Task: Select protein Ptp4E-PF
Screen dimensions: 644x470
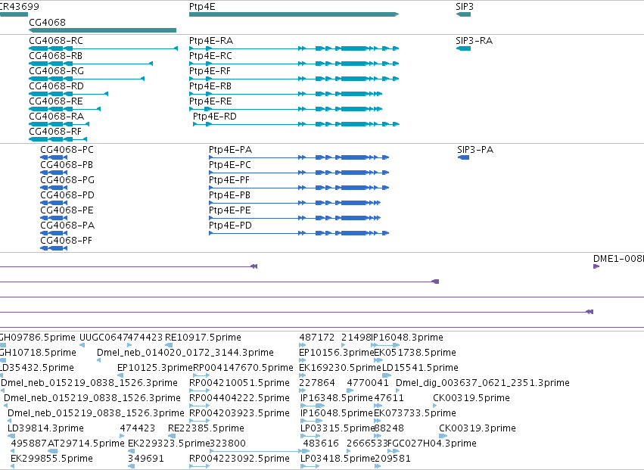Action: [229, 180]
